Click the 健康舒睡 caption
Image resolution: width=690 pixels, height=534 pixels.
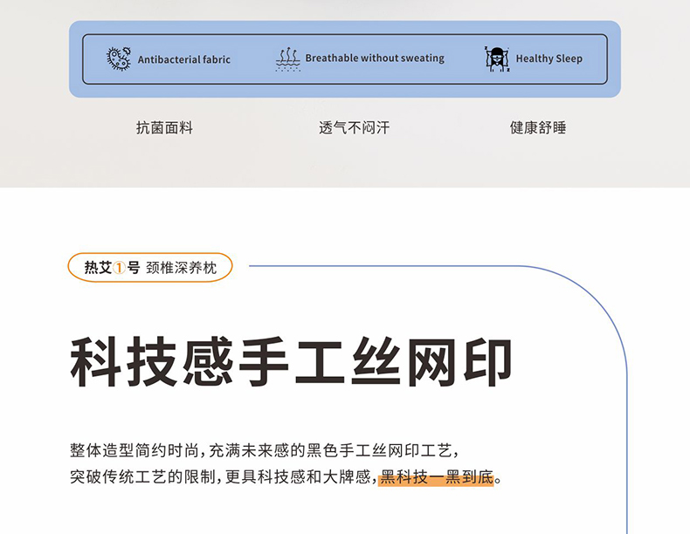pyautogui.click(x=538, y=127)
